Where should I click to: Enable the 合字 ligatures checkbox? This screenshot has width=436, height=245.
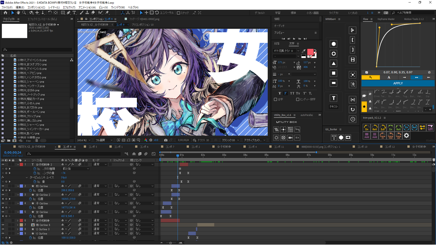click(x=275, y=100)
